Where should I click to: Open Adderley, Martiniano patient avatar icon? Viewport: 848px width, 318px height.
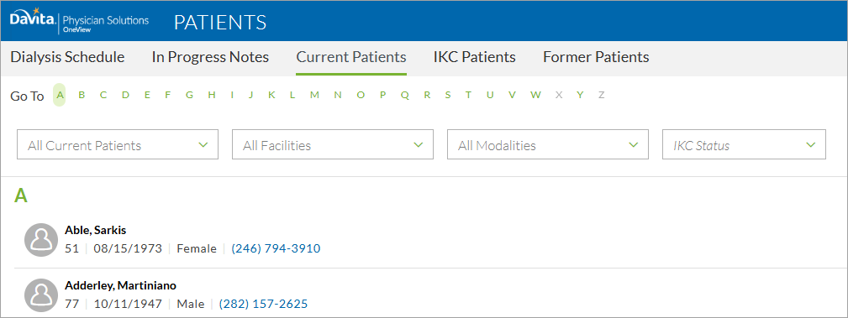click(x=41, y=295)
